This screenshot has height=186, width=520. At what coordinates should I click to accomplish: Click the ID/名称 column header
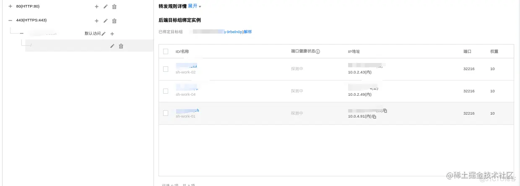[182, 52]
